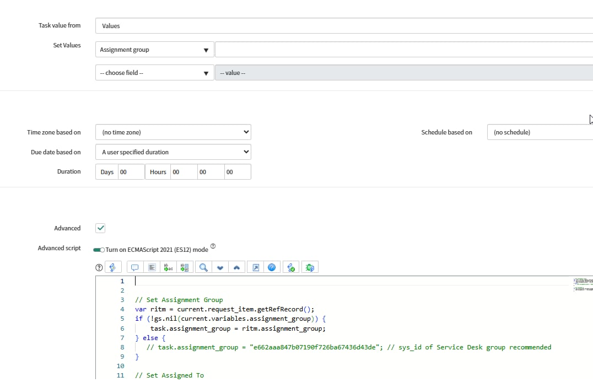The width and height of the screenshot is (593, 388).
Task: Open the Time zone based on dropdown
Action: coord(173,132)
